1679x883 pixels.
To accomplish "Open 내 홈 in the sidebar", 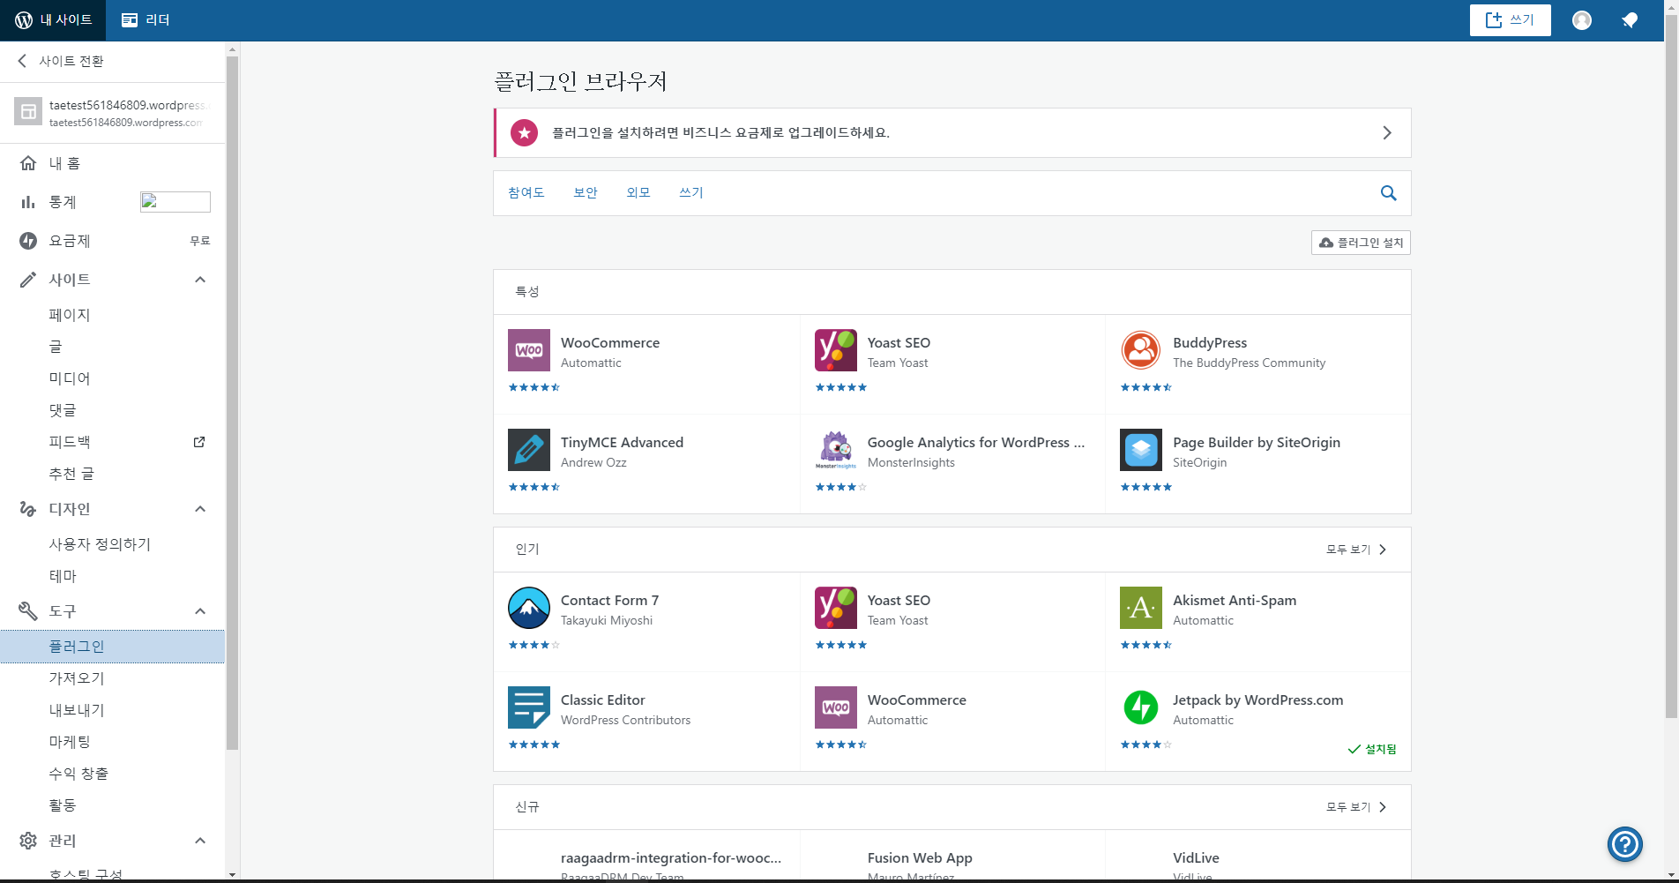I will click(113, 163).
